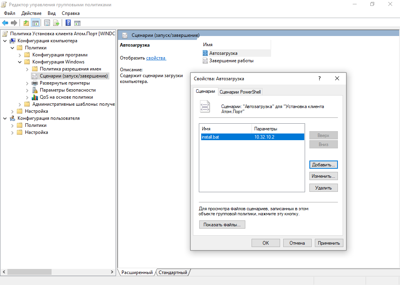Click the Up one level folder icon

point(26,23)
